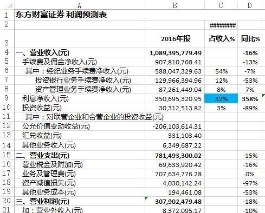This screenshot has width=265, height=213.
Task: Select row 20 header
Action: click(x=7, y=201)
